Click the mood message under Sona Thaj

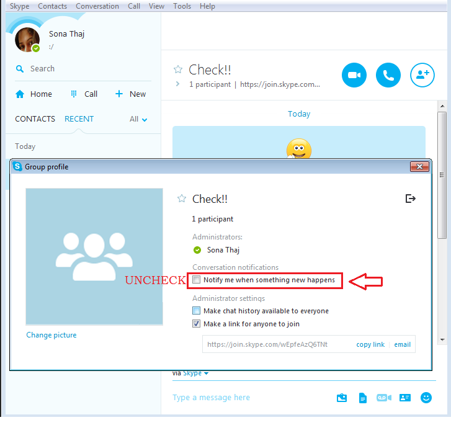[51, 47]
